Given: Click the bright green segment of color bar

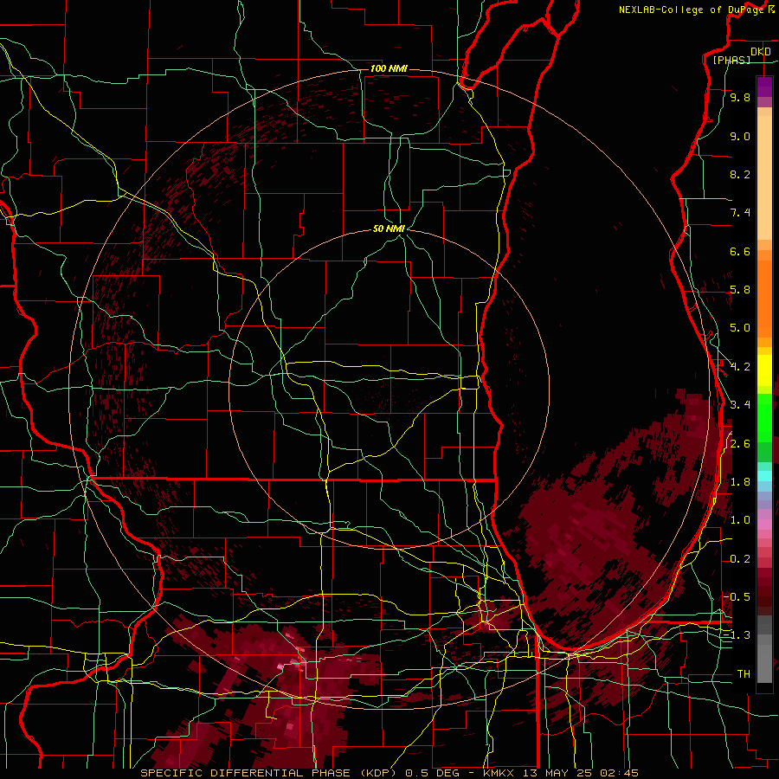Looking at the screenshot, I should [x=764, y=417].
